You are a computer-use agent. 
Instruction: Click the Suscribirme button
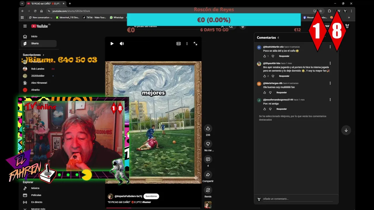151,196
